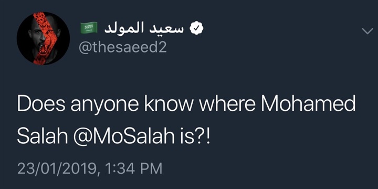Open tweet menu via down arrow
The image size is (378, 189).
(x=367, y=31)
